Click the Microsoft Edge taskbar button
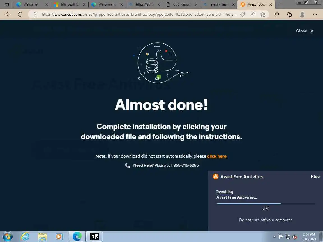323x242 pixels. coord(77,236)
